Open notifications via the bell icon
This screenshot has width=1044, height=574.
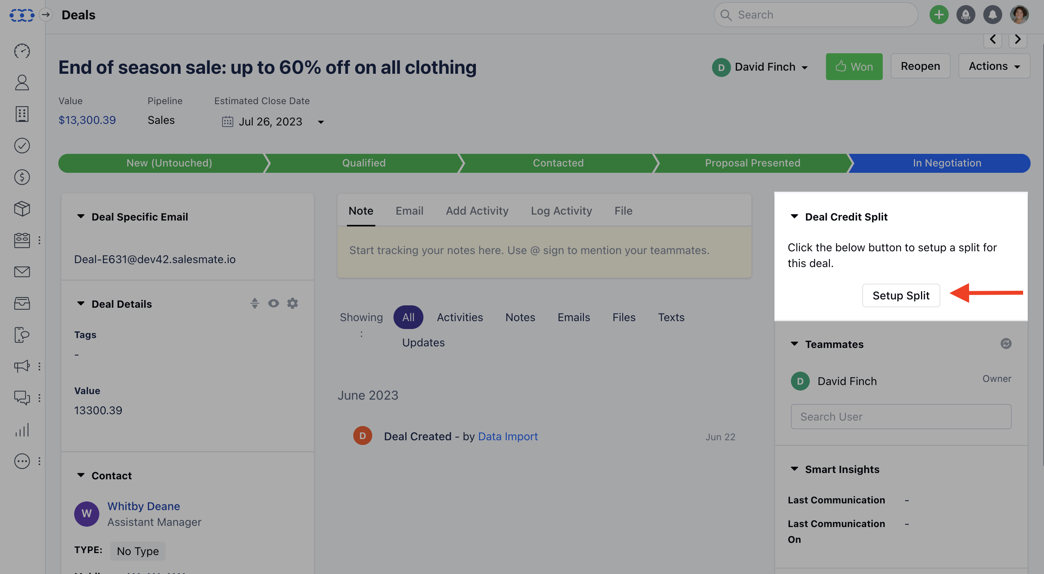[993, 15]
